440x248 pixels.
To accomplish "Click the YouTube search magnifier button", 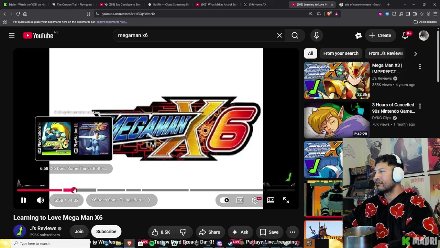I will point(295,35).
